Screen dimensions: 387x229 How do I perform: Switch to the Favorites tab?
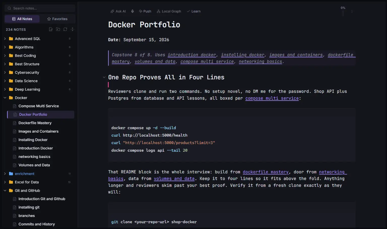[57, 19]
